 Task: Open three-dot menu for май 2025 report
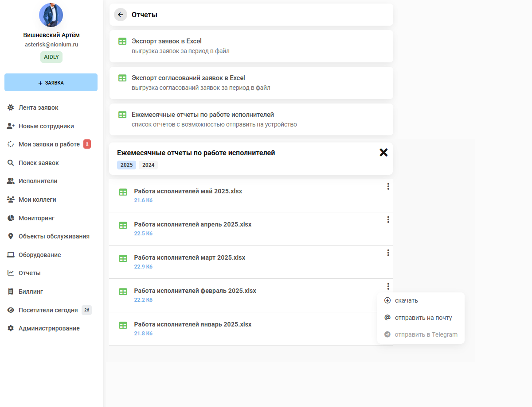coord(388,187)
